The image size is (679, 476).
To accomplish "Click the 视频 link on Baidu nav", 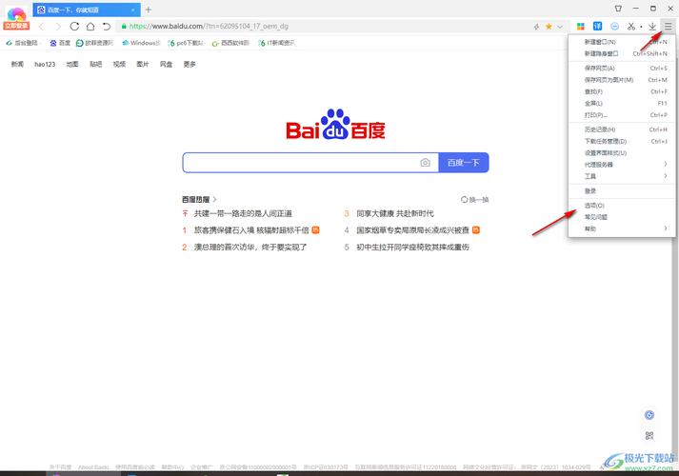I will 119,64.
